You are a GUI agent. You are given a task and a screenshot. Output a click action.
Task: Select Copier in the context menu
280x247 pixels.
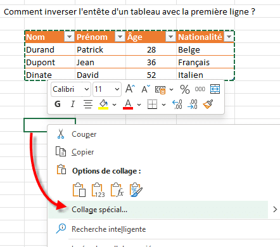coord(82,152)
